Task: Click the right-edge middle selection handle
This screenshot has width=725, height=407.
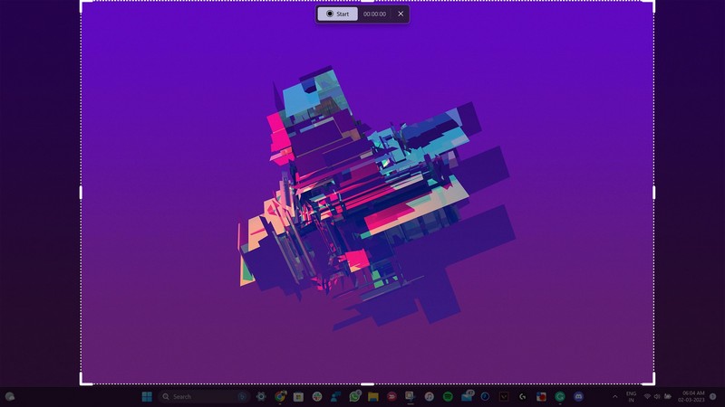Action: pos(653,192)
